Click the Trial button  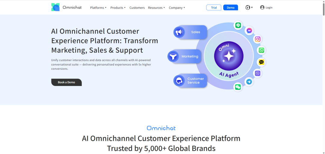[x=214, y=8]
